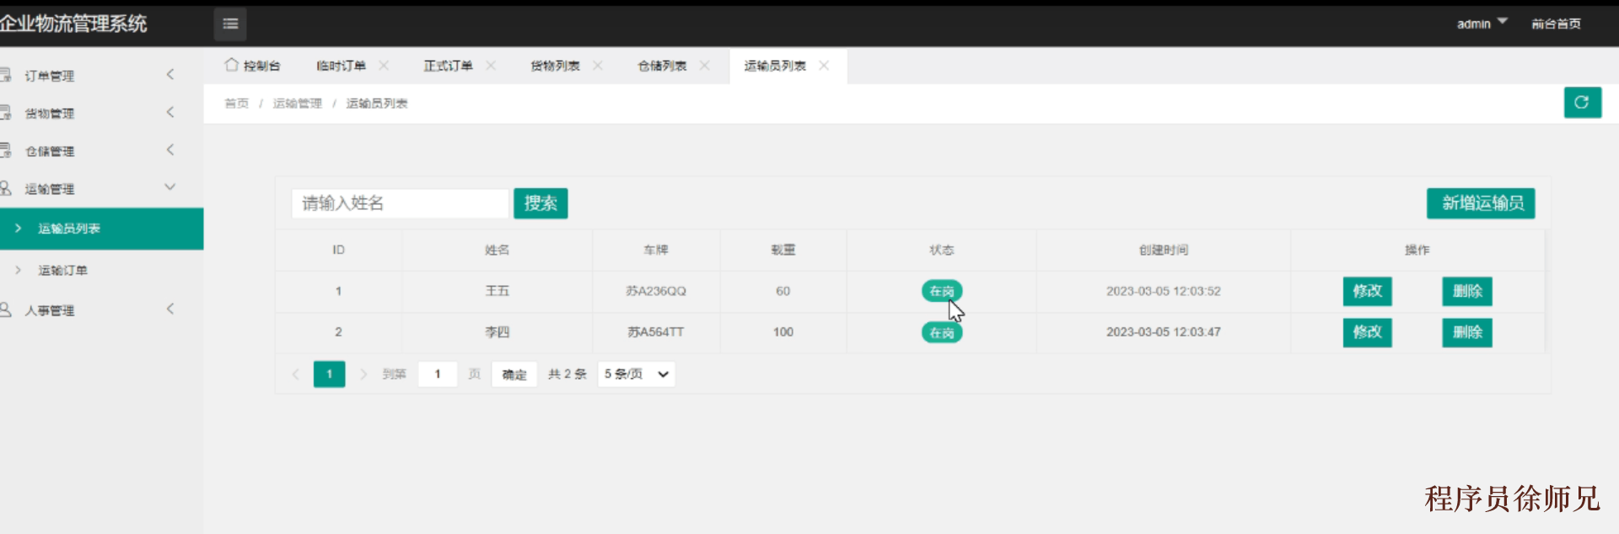
Task: Click the 货物管理 sidebar icon
Action: (x=5, y=112)
